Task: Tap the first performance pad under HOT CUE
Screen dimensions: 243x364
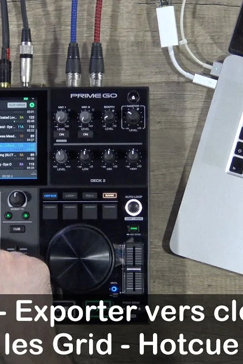Action: [x=50, y=211]
